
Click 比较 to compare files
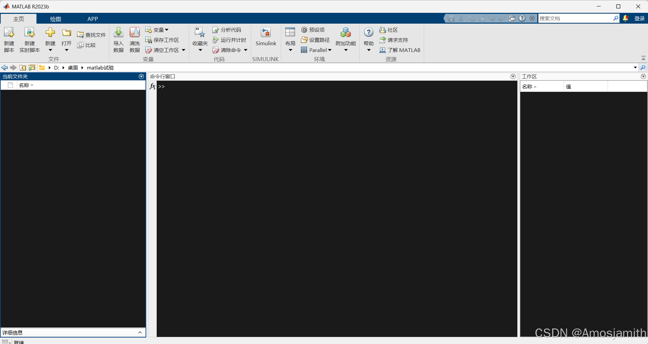[86, 45]
